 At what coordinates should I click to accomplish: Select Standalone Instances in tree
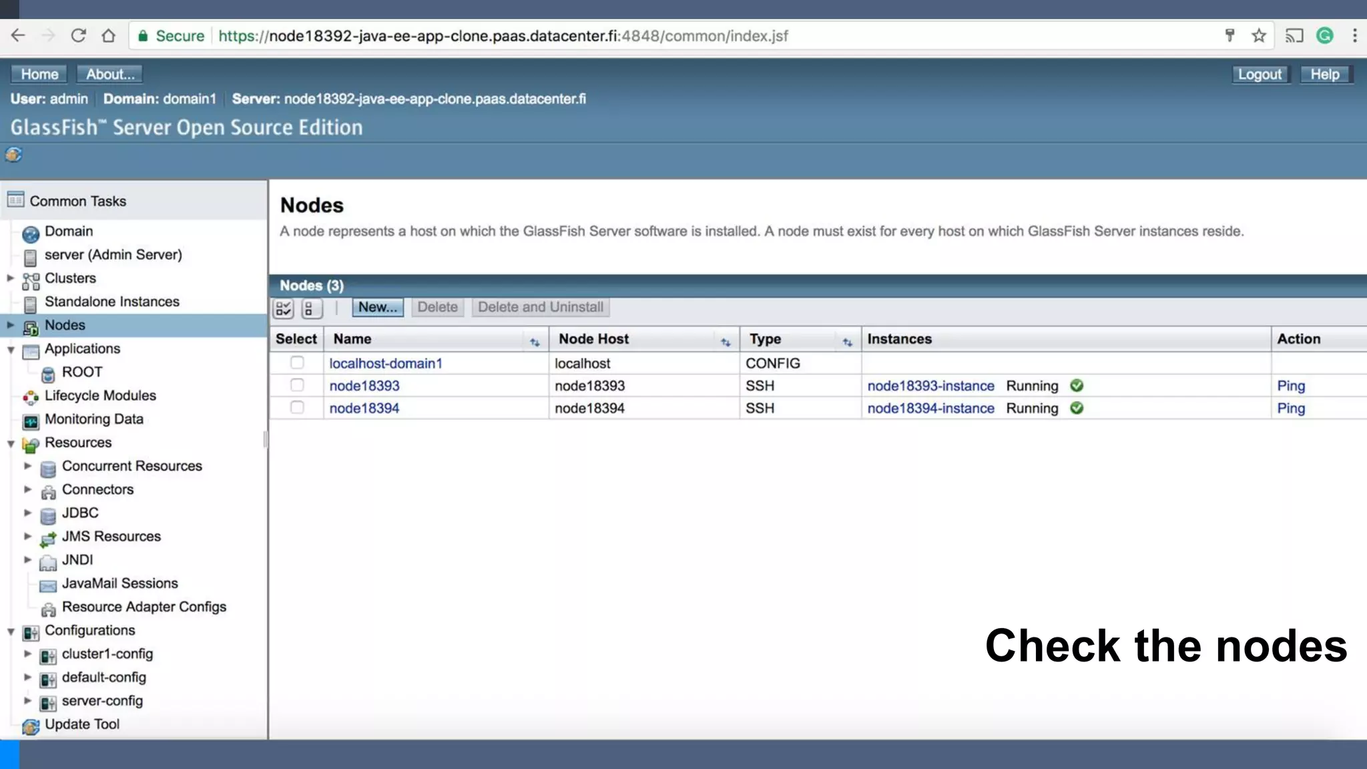112,302
